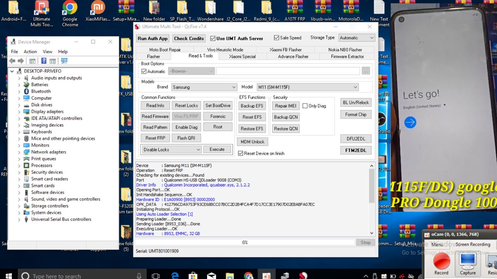Open the View menu in Device Manager

coord(47,52)
